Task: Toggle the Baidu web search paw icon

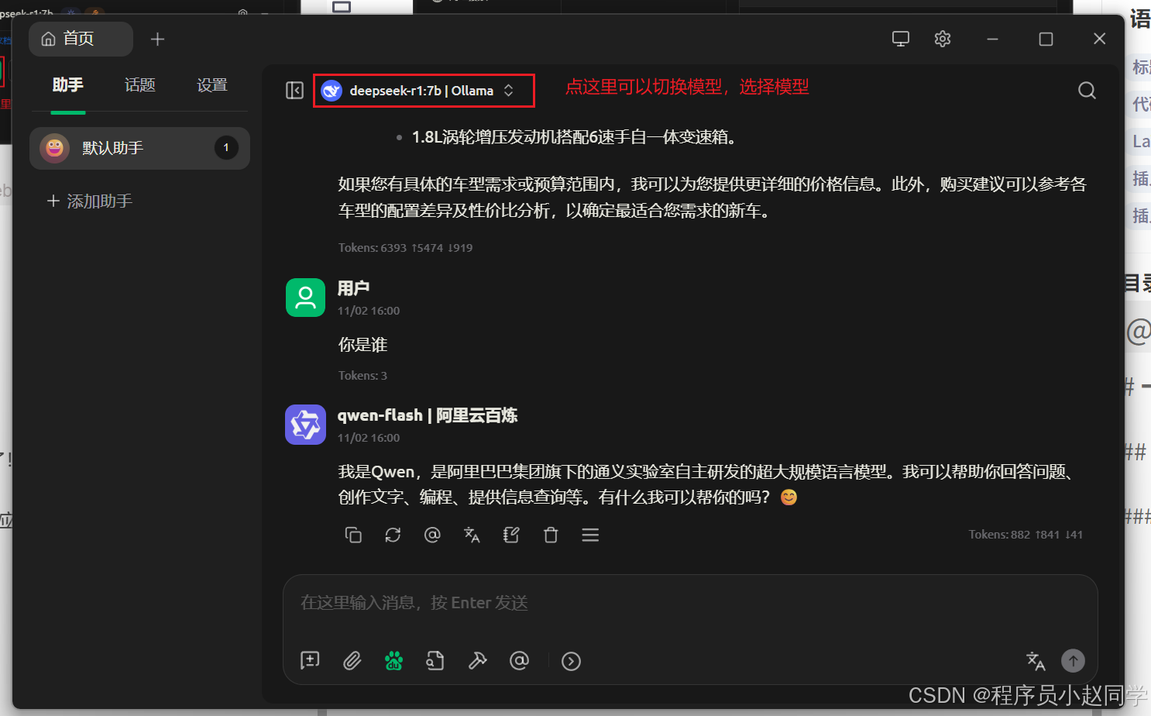Action: (393, 660)
